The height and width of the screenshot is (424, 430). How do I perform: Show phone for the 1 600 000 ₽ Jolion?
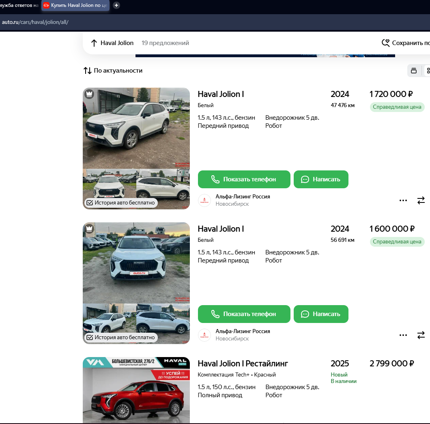click(x=244, y=314)
